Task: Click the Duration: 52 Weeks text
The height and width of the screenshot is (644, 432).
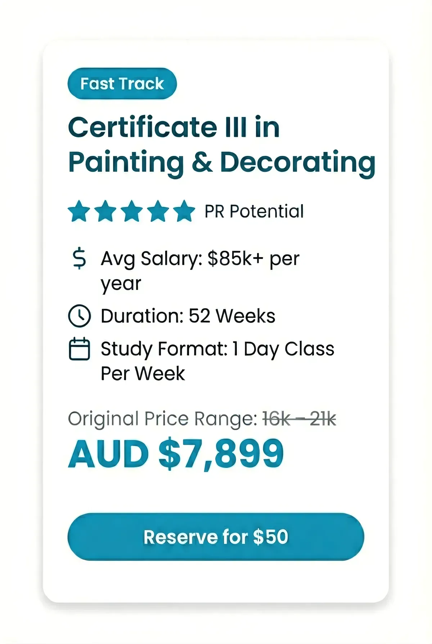Action: click(x=188, y=316)
